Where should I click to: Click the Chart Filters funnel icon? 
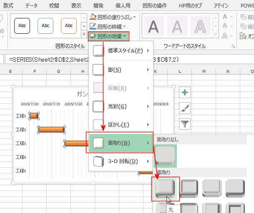point(185,123)
